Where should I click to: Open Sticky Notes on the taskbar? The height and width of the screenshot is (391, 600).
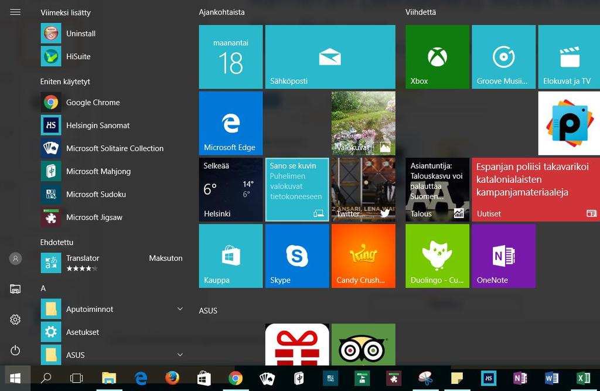tap(457, 378)
